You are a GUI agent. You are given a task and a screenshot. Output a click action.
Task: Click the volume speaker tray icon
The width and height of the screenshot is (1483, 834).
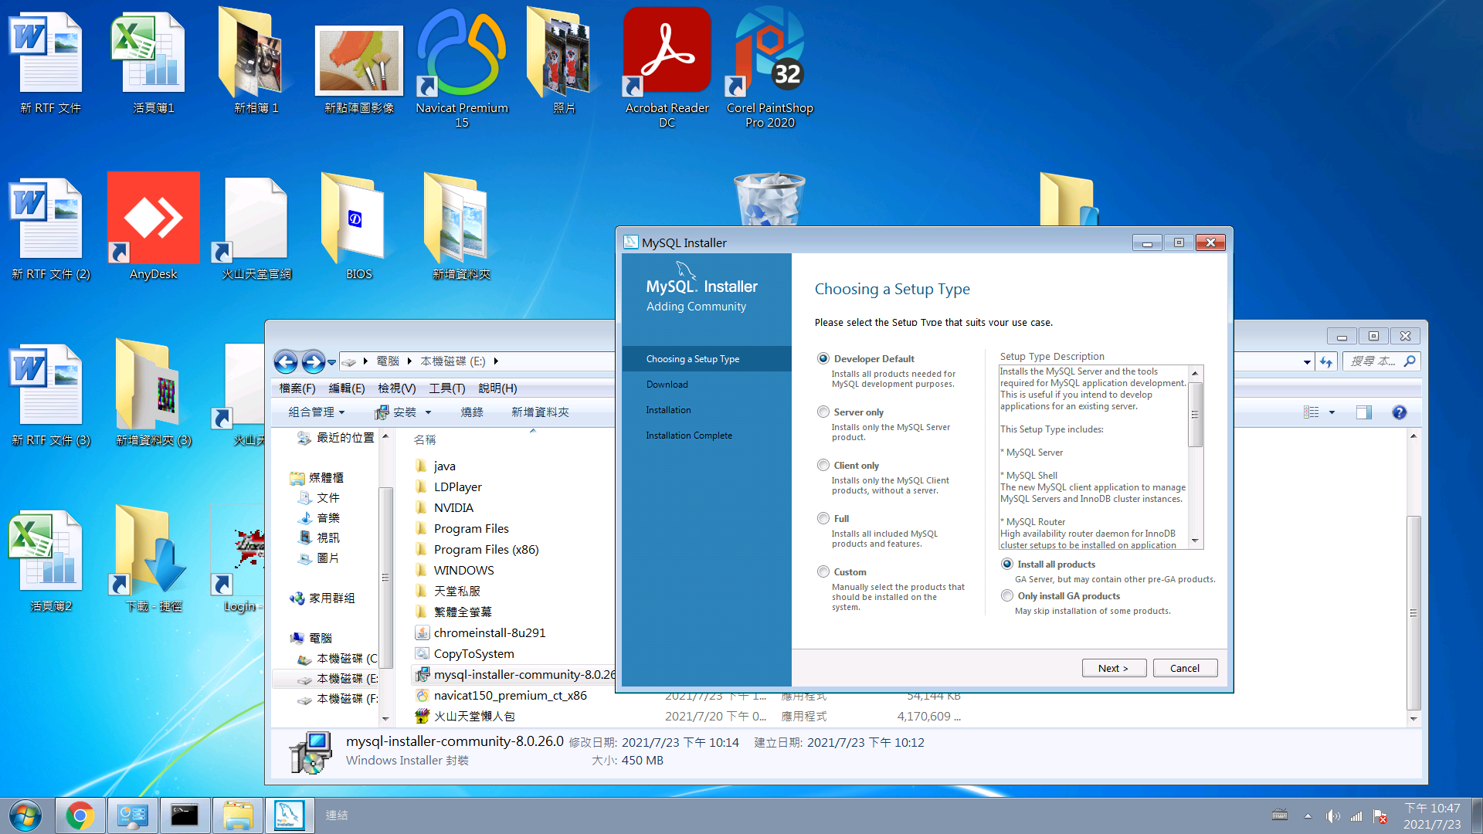point(1332,815)
